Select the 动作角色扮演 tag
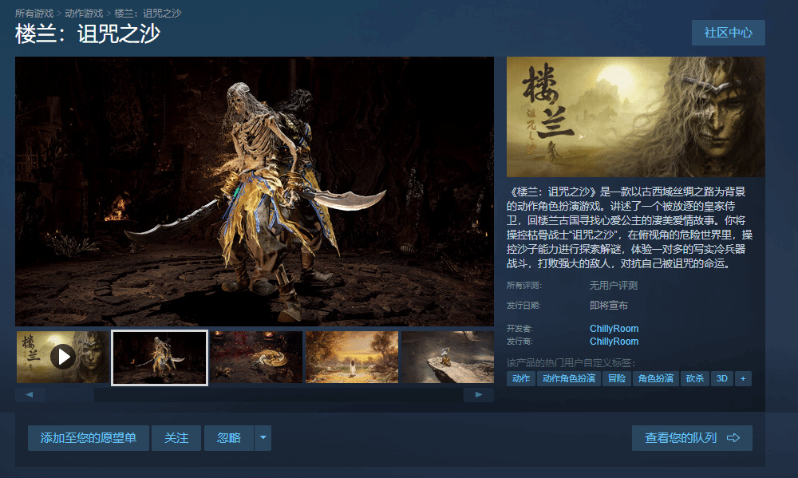 tap(569, 379)
